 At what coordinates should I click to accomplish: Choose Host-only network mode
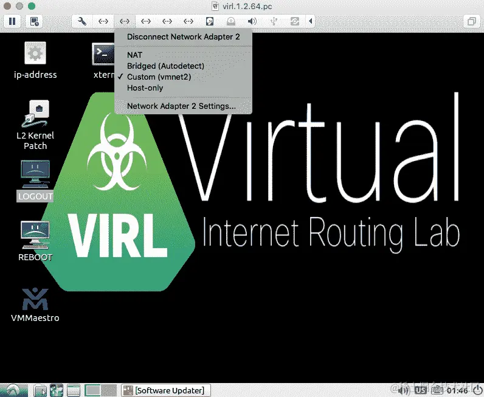pyautogui.click(x=184, y=88)
